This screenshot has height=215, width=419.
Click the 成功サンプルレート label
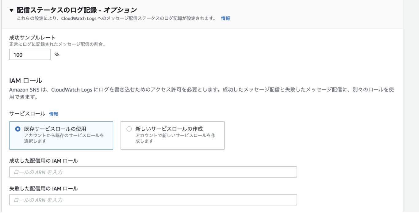point(32,38)
